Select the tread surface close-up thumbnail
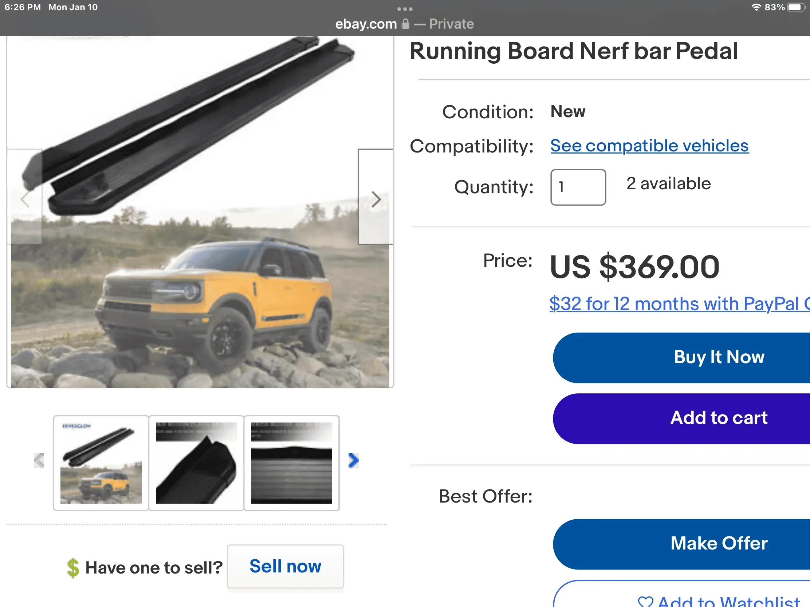This screenshot has height=607, width=810. click(x=291, y=463)
